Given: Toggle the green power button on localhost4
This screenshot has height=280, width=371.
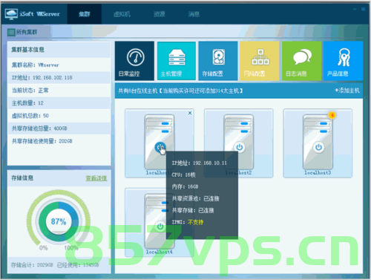Looking at the screenshot, I should pyautogui.click(x=160, y=227).
